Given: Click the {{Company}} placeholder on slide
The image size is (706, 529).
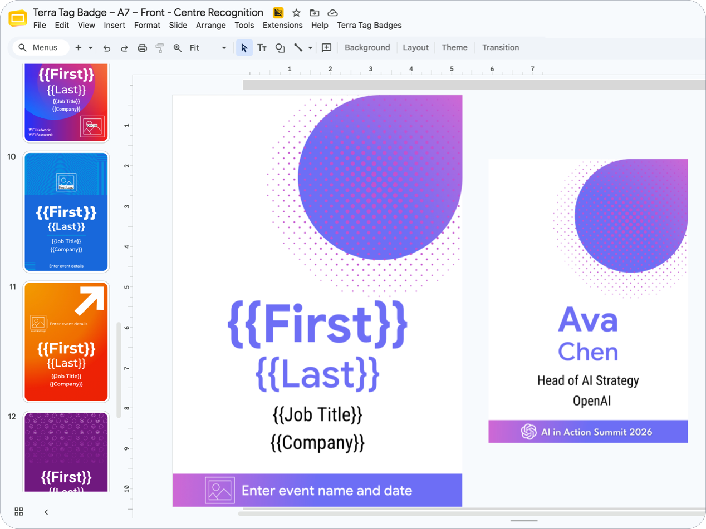Looking at the screenshot, I should (x=317, y=443).
